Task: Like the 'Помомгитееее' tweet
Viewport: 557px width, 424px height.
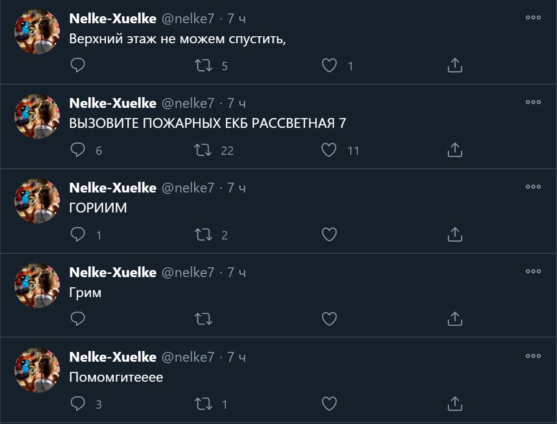Action: pos(329,404)
